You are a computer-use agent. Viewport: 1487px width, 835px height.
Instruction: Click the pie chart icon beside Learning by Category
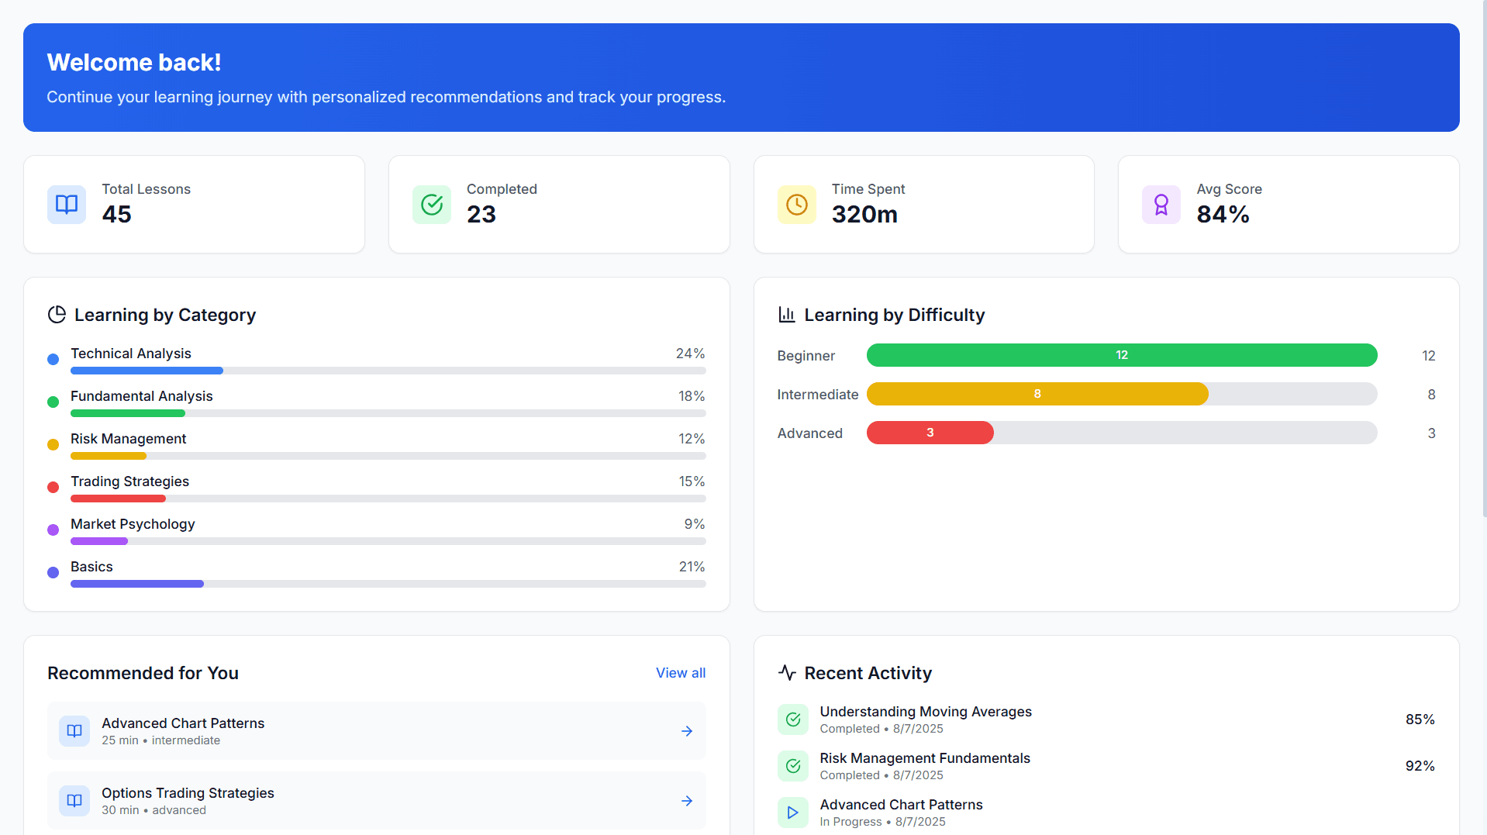[57, 315]
